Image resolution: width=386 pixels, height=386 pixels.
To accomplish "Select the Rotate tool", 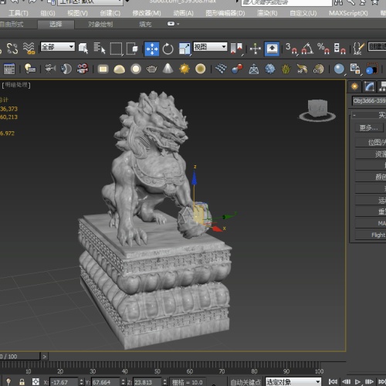I will point(168,49).
